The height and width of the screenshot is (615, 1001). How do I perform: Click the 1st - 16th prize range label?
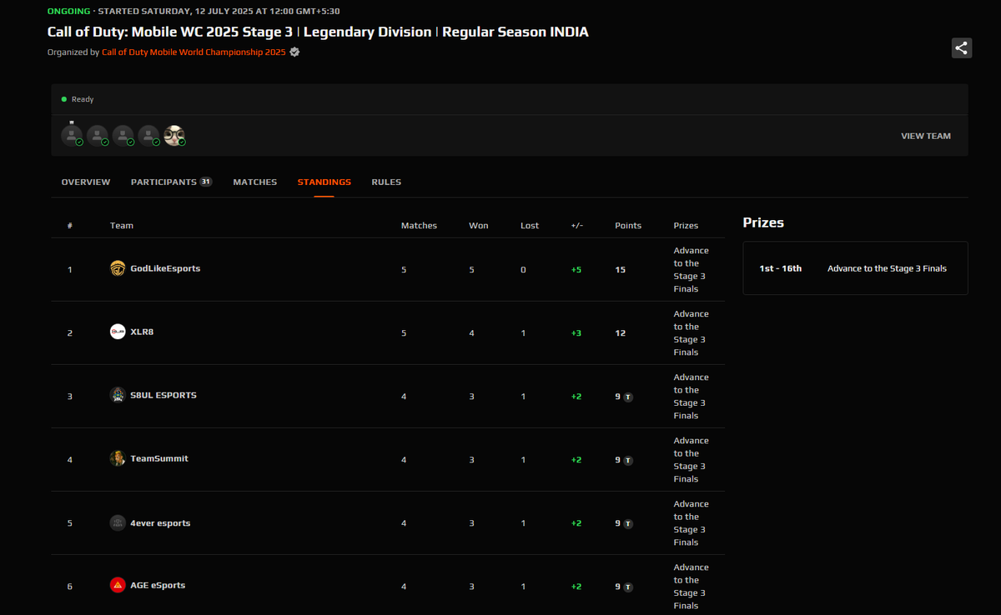coord(781,268)
